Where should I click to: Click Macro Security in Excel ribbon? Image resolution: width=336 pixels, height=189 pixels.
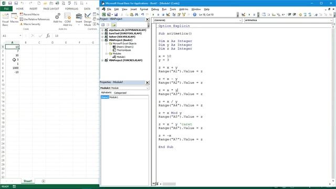[x=30, y=24]
